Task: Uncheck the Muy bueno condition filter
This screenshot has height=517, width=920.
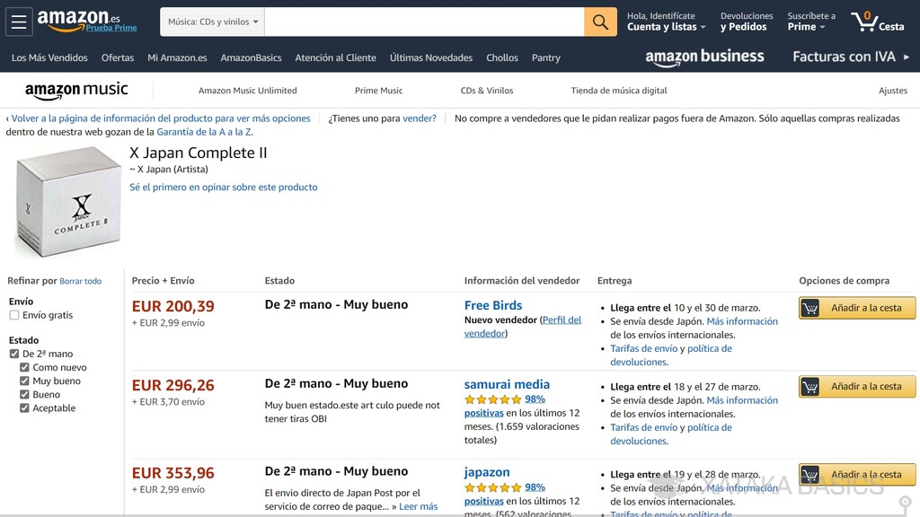Action: tap(24, 381)
